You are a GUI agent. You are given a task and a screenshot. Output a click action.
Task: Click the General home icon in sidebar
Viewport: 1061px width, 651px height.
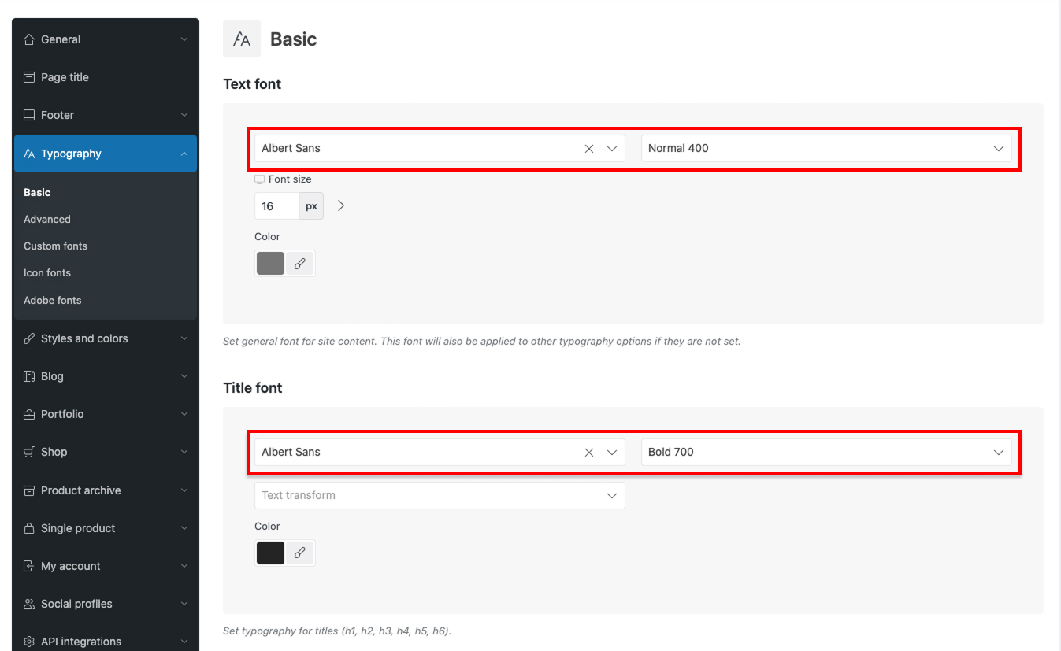(x=29, y=39)
